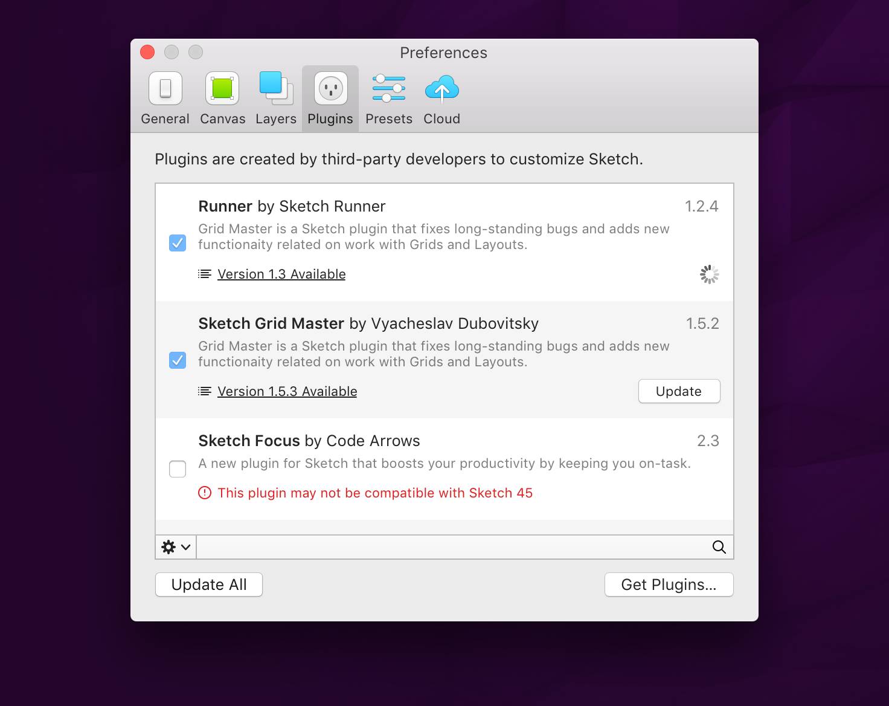The image size is (889, 706).
Task: Uncheck the Sketch Grid Master plugin
Action: (178, 360)
